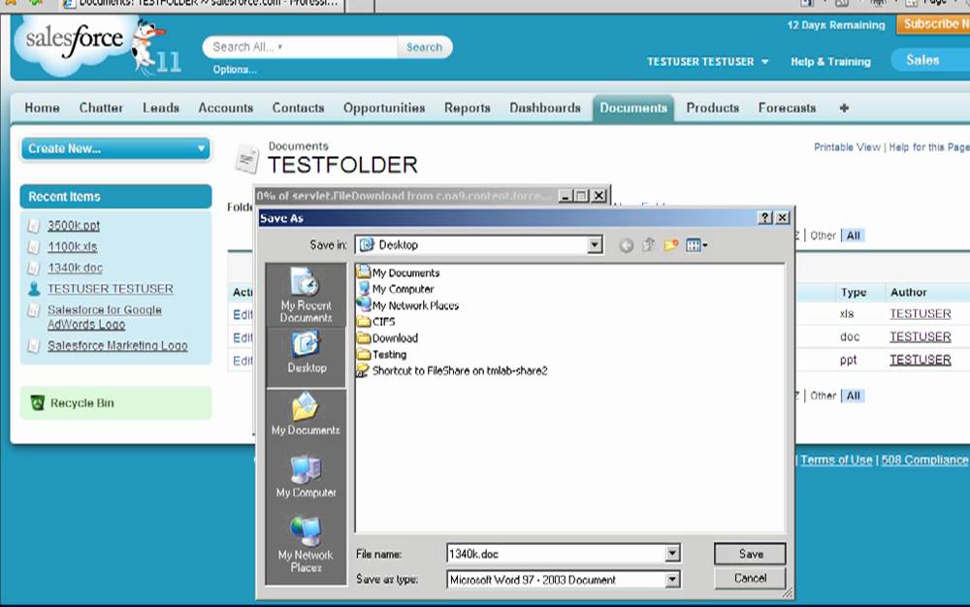Screen dimensions: 970x607
Task: Open the 1340k.doc recent item
Action: click(x=75, y=268)
